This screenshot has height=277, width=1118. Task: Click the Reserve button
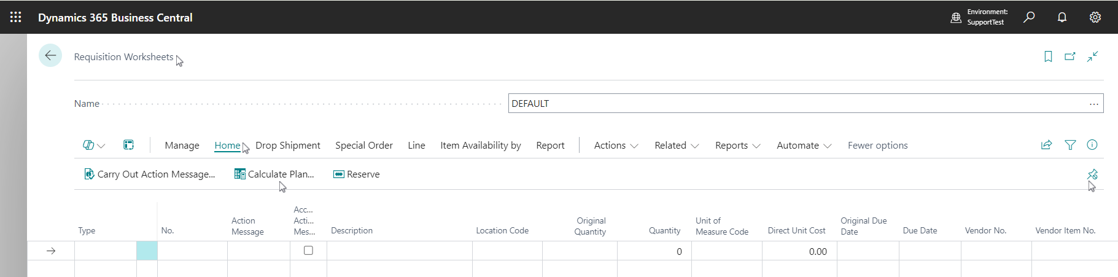[356, 174]
